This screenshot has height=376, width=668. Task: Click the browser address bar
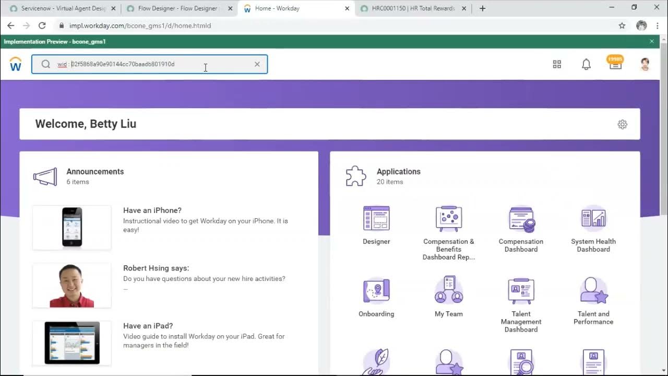click(x=334, y=25)
